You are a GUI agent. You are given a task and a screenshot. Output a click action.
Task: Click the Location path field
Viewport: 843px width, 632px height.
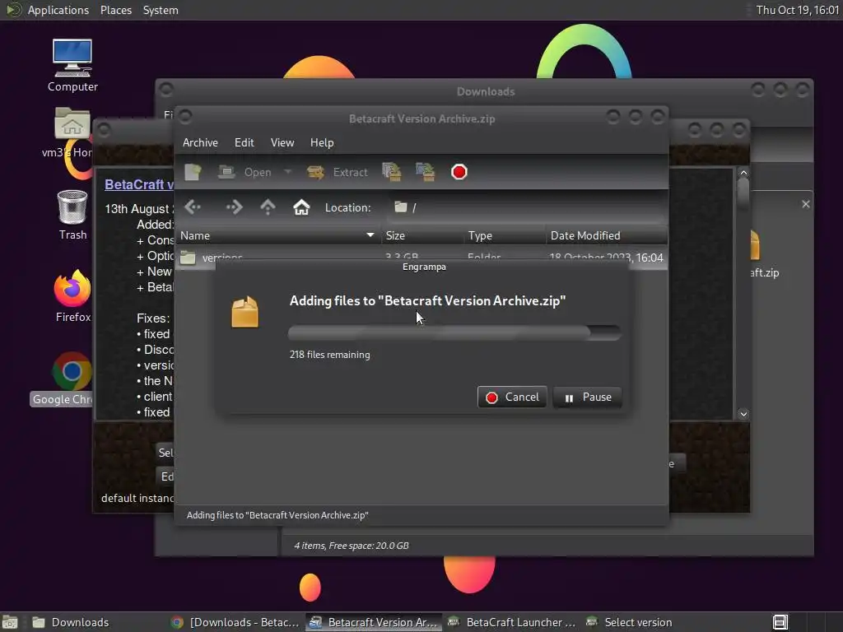tap(526, 207)
